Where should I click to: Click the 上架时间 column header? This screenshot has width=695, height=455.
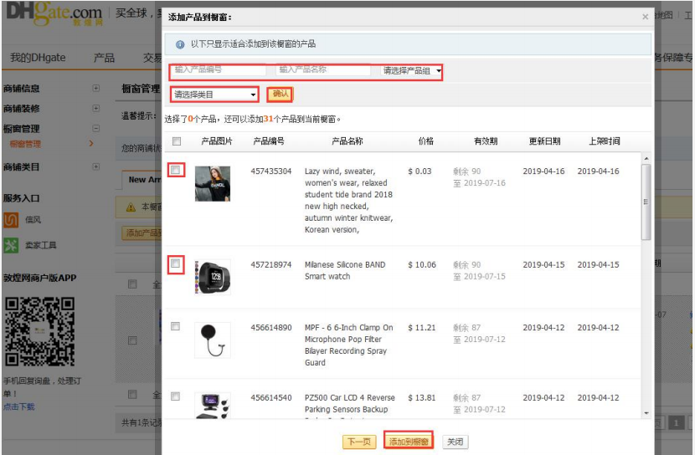pos(604,141)
